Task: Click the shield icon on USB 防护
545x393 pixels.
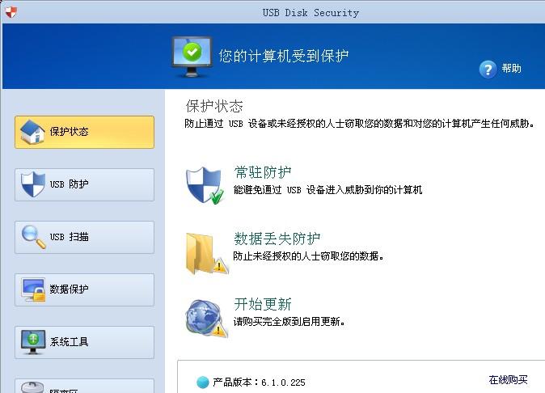Action: click(x=32, y=184)
